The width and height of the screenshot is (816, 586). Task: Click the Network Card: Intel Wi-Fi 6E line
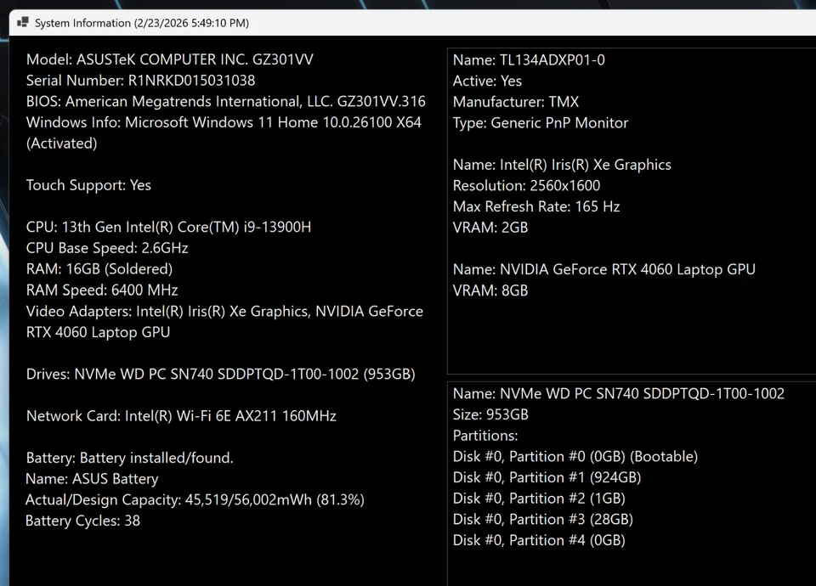(x=181, y=416)
